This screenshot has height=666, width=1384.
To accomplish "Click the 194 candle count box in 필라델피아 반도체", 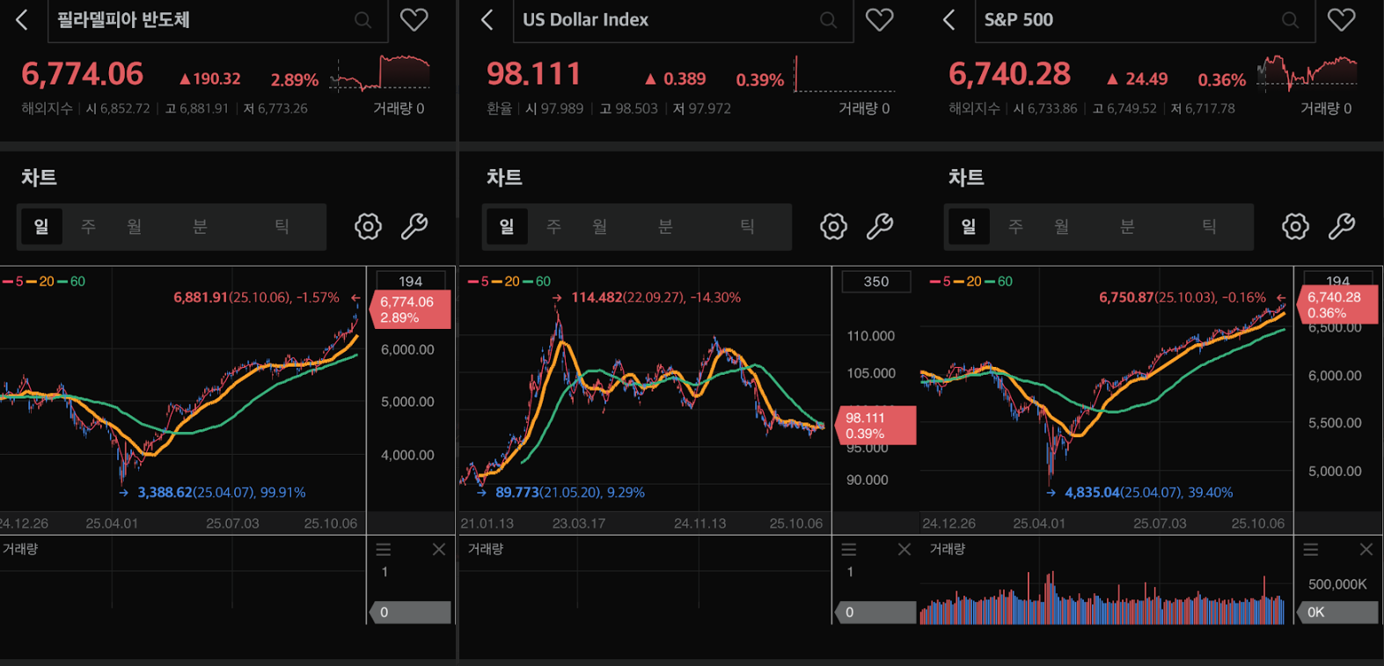I will pyautogui.click(x=411, y=281).
